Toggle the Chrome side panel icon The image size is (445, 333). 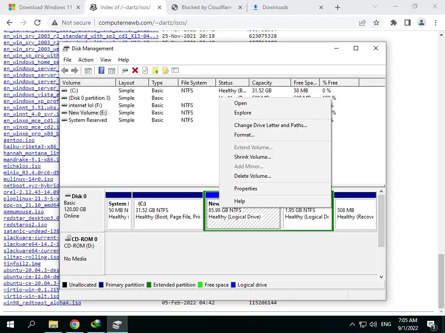[x=408, y=23]
